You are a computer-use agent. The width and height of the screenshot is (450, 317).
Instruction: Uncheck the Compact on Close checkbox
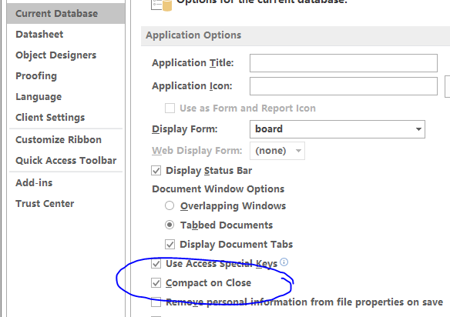pyautogui.click(x=156, y=283)
